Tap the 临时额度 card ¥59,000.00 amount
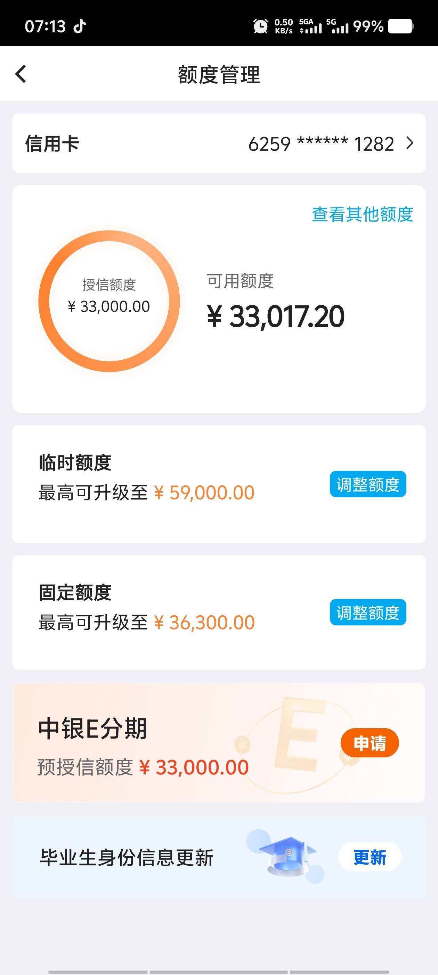438x975 pixels. 204,493
